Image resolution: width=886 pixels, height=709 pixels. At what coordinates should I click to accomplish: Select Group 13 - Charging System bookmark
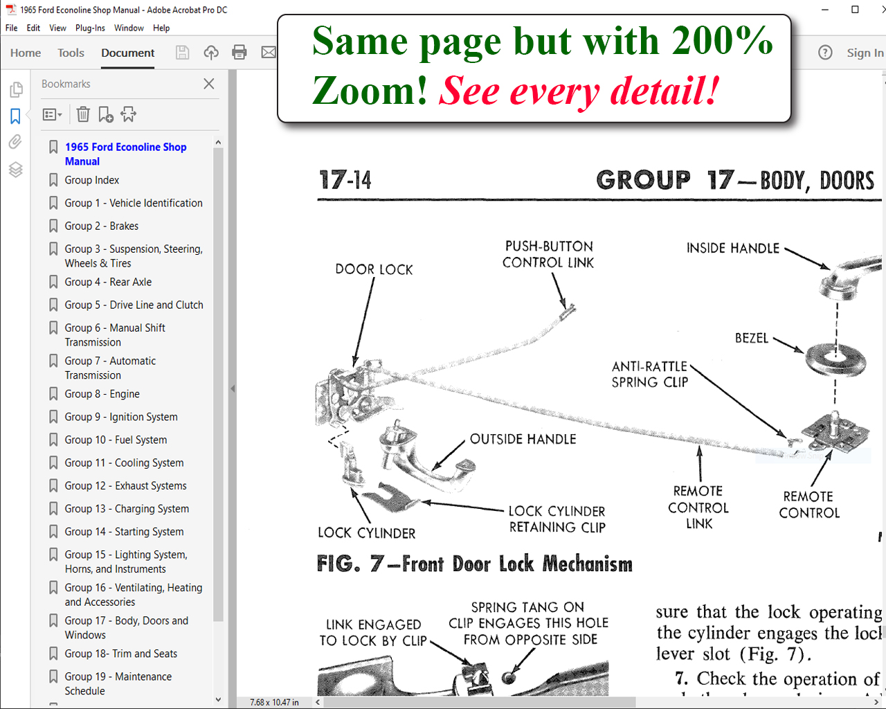pos(127,508)
